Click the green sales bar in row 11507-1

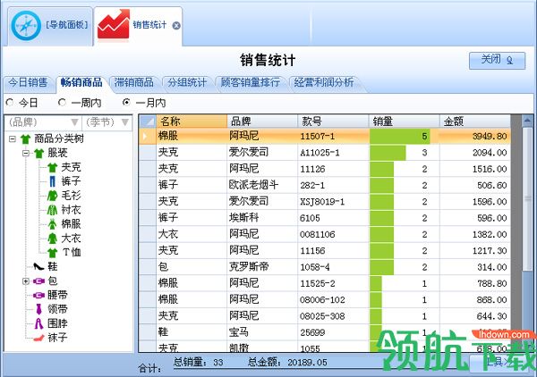(x=400, y=136)
